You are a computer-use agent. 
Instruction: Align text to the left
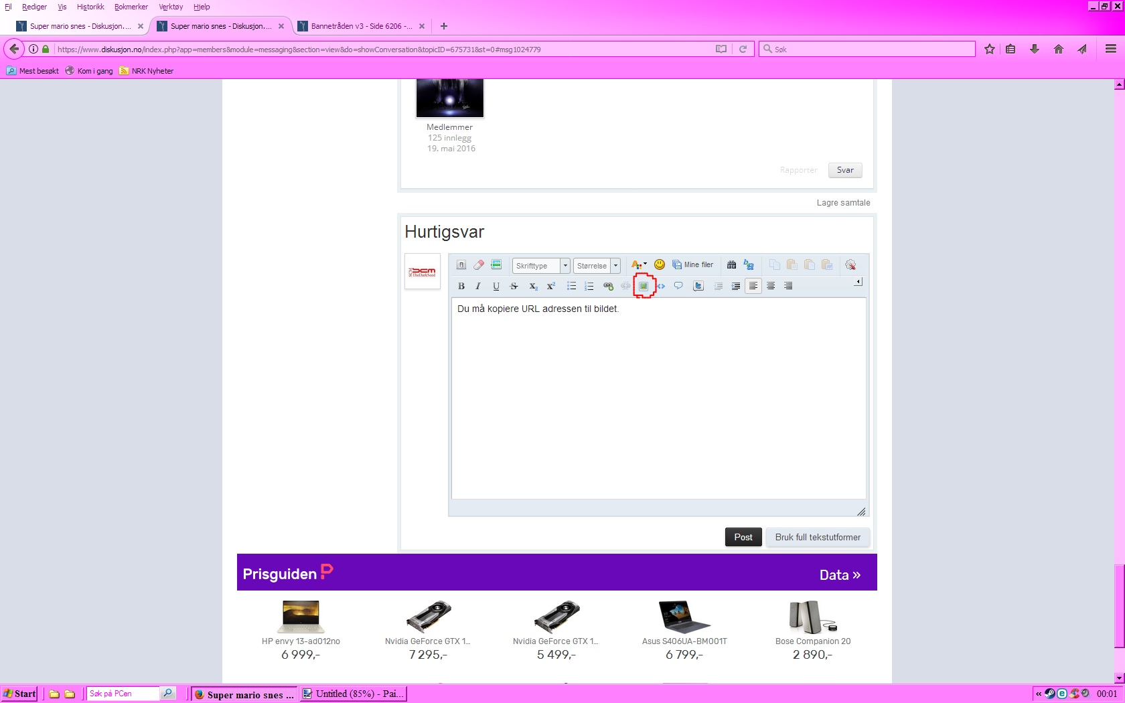[753, 286]
